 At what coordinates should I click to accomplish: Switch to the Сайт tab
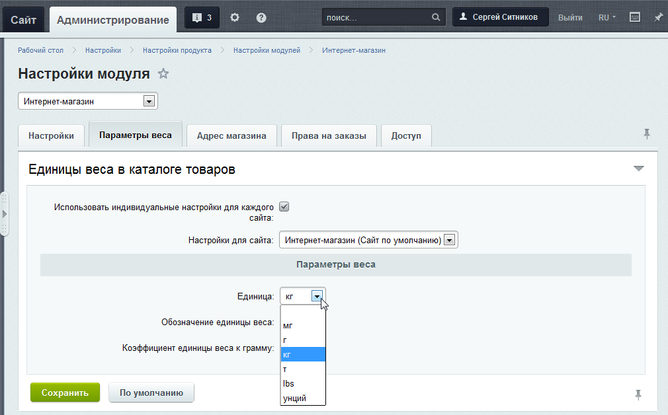click(x=23, y=20)
